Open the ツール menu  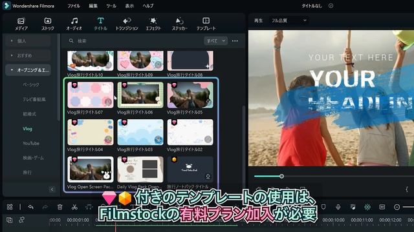click(x=111, y=6)
